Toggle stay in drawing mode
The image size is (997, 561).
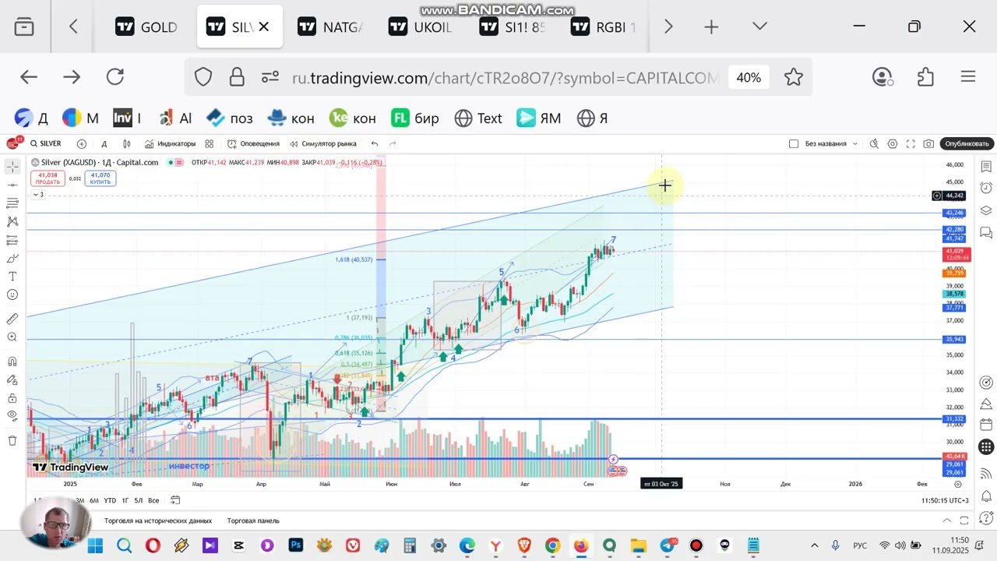tap(12, 380)
